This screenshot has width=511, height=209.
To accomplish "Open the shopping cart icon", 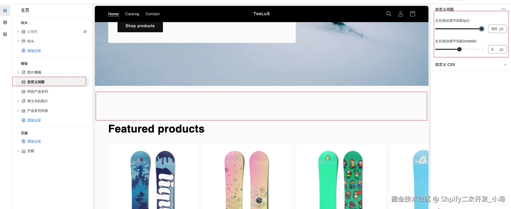I will 412,14.
